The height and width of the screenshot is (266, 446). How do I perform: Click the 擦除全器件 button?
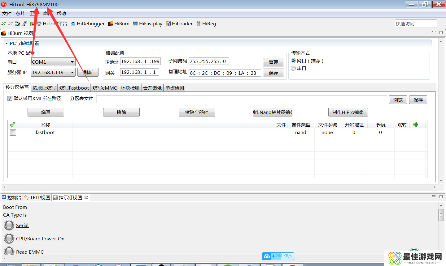coord(197,112)
